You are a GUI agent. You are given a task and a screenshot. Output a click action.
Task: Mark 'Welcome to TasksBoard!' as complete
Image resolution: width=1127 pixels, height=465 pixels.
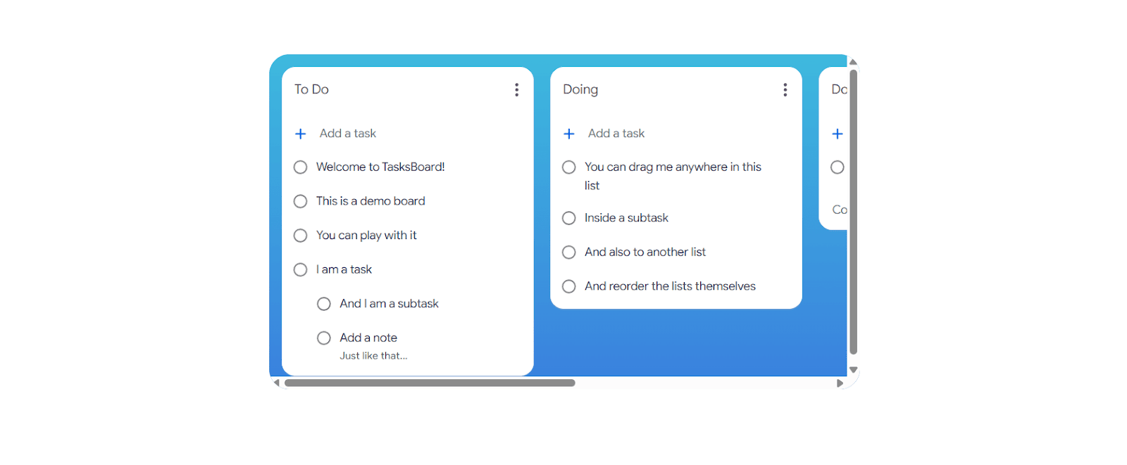(300, 167)
